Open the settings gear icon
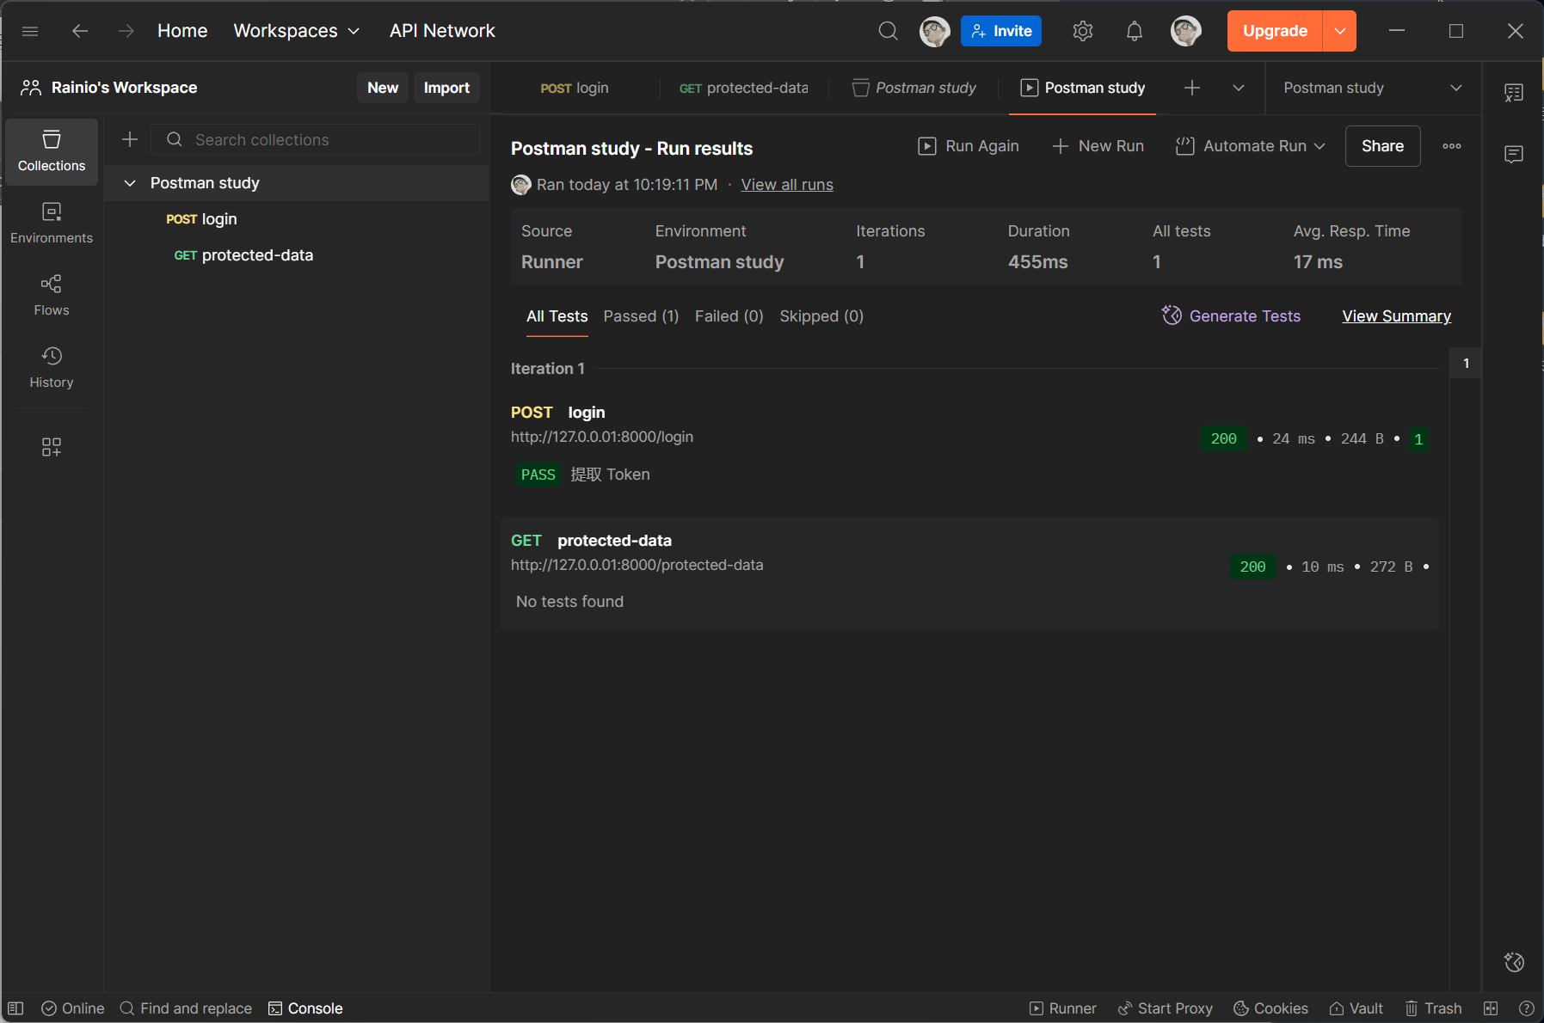Screen dimensions: 1544x1023 click(1083, 31)
